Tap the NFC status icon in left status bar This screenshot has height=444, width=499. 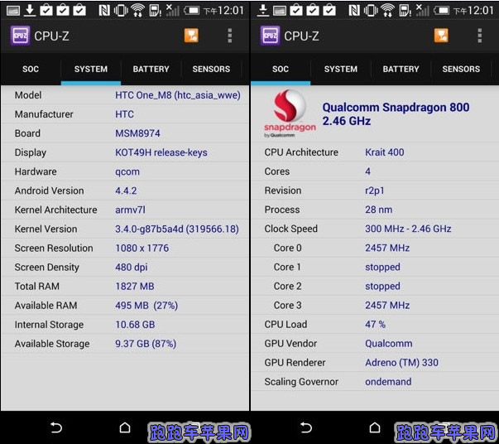(104, 11)
